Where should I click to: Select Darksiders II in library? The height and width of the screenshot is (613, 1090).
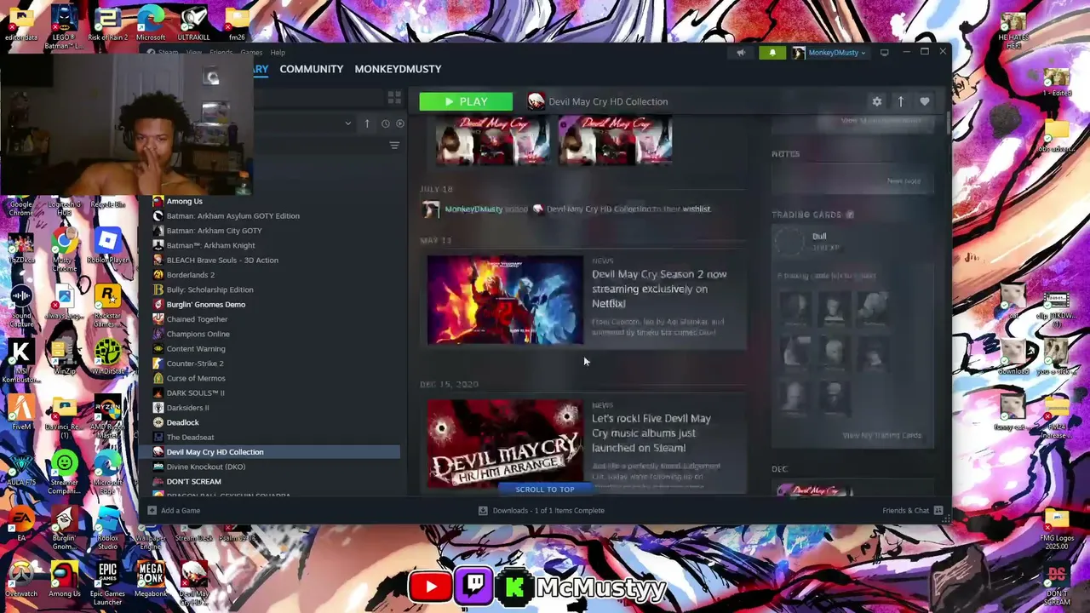tap(187, 408)
